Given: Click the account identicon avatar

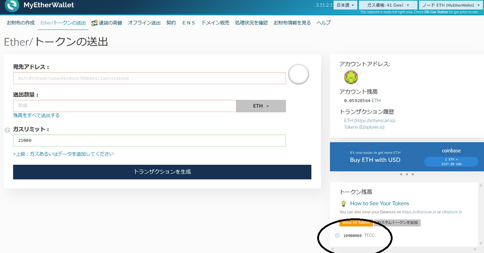Looking at the screenshot, I should [351, 77].
